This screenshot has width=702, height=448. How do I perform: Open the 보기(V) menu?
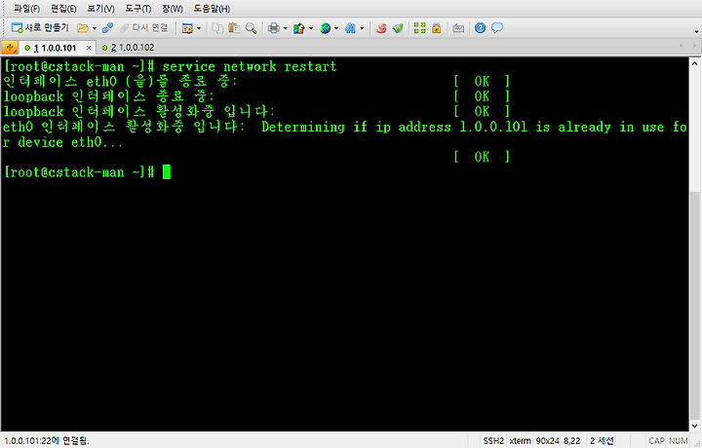point(100,9)
